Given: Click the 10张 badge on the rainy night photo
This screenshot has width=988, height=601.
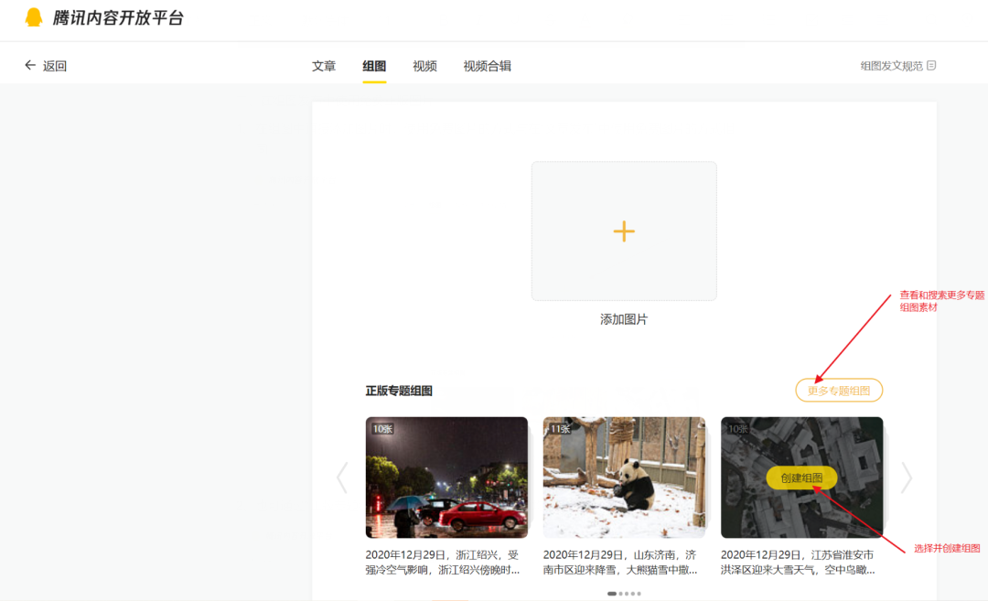Looking at the screenshot, I should (x=382, y=429).
